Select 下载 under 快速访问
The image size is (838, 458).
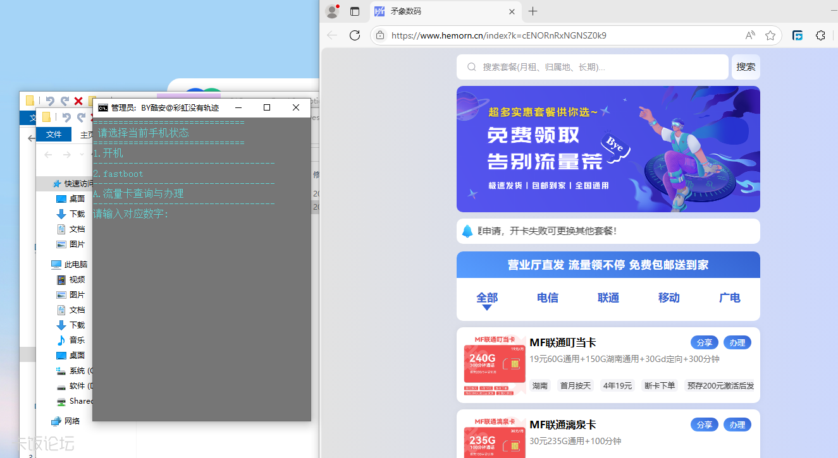[x=70, y=214]
